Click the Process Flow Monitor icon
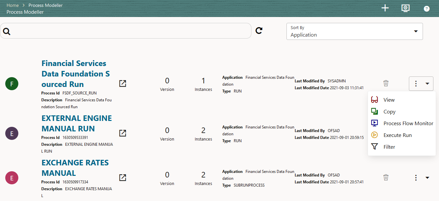The height and width of the screenshot is (201, 439). click(375, 123)
